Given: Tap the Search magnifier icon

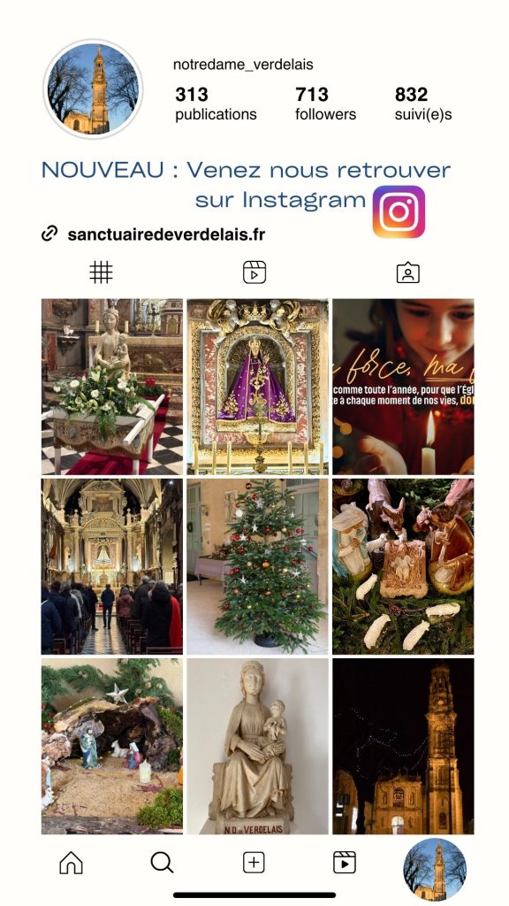Looking at the screenshot, I should (162, 863).
